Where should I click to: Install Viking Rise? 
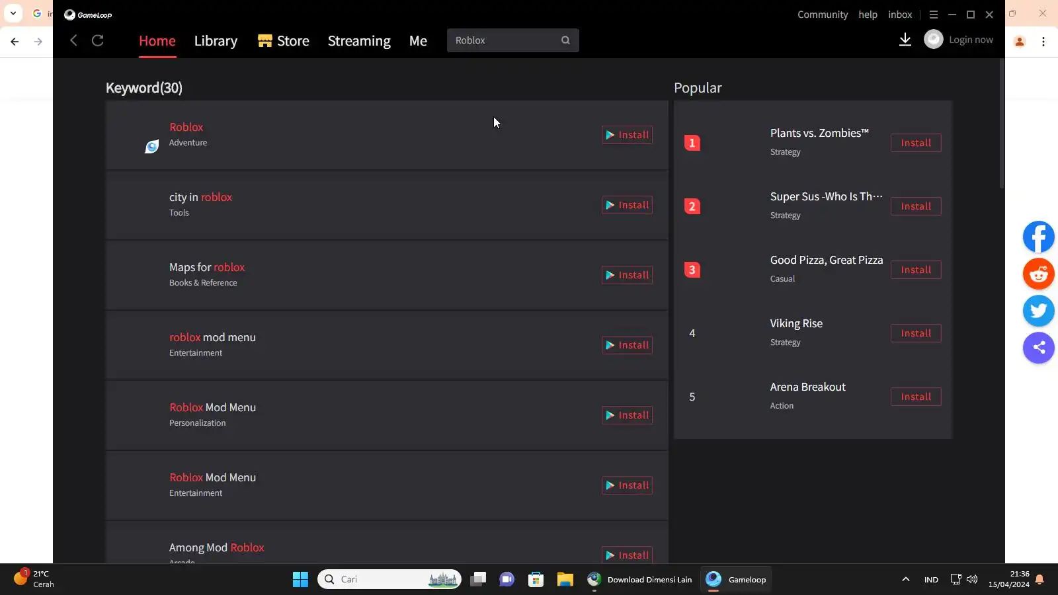pos(916,333)
